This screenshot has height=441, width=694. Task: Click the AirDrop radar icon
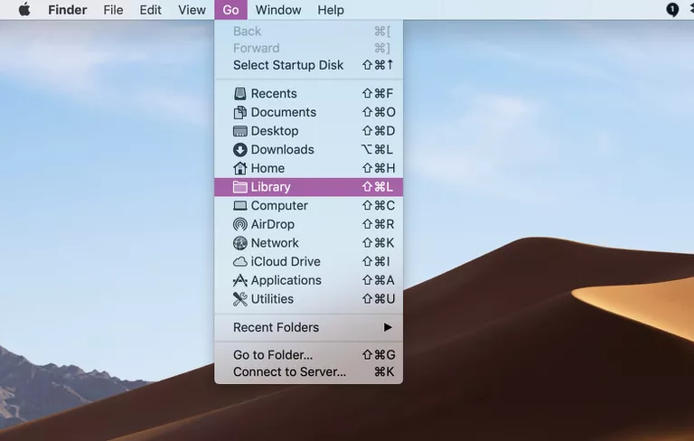pyautogui.click(x=239, y=224)
